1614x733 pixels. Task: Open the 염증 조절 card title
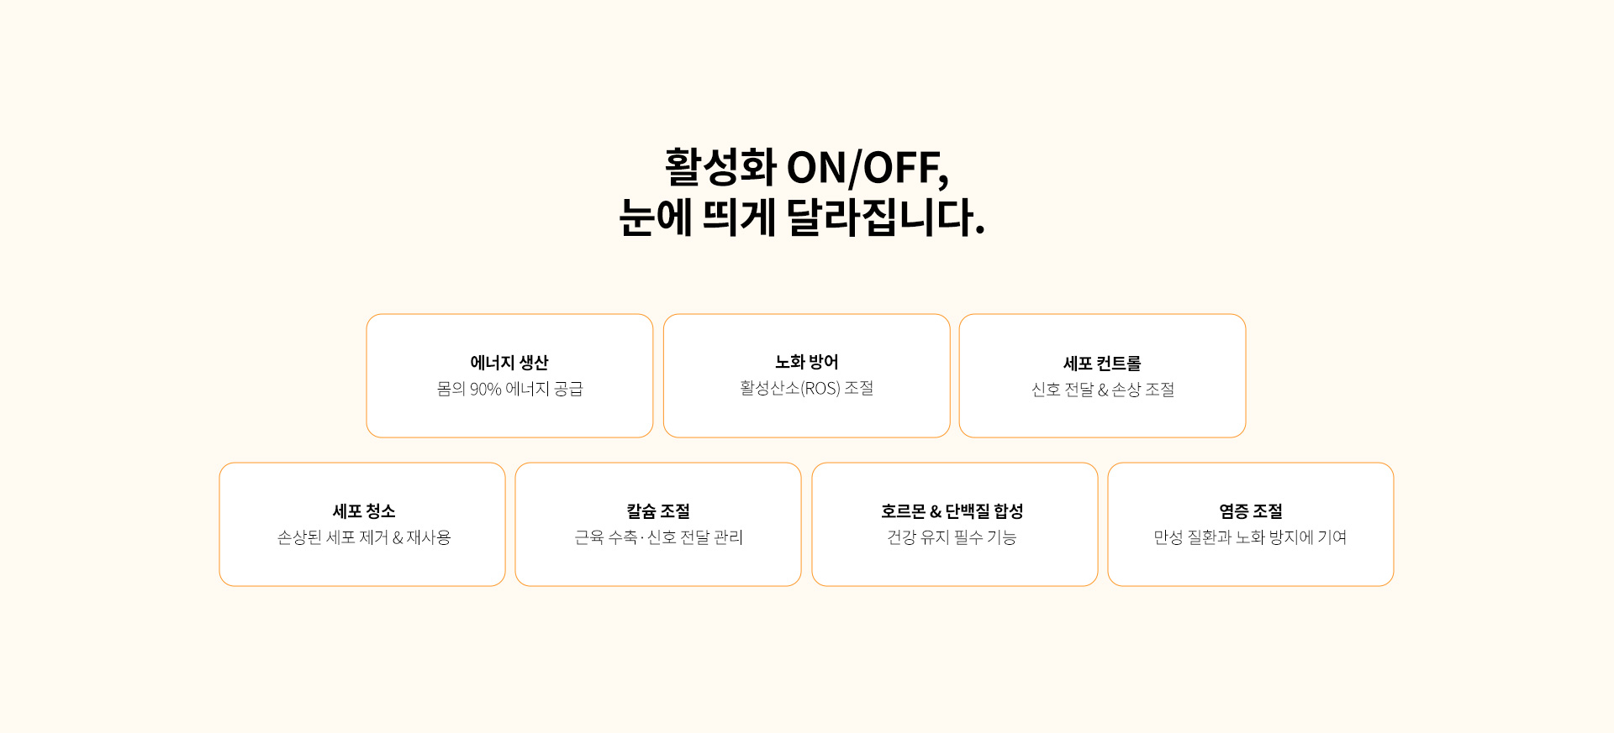click(1251, 511)
